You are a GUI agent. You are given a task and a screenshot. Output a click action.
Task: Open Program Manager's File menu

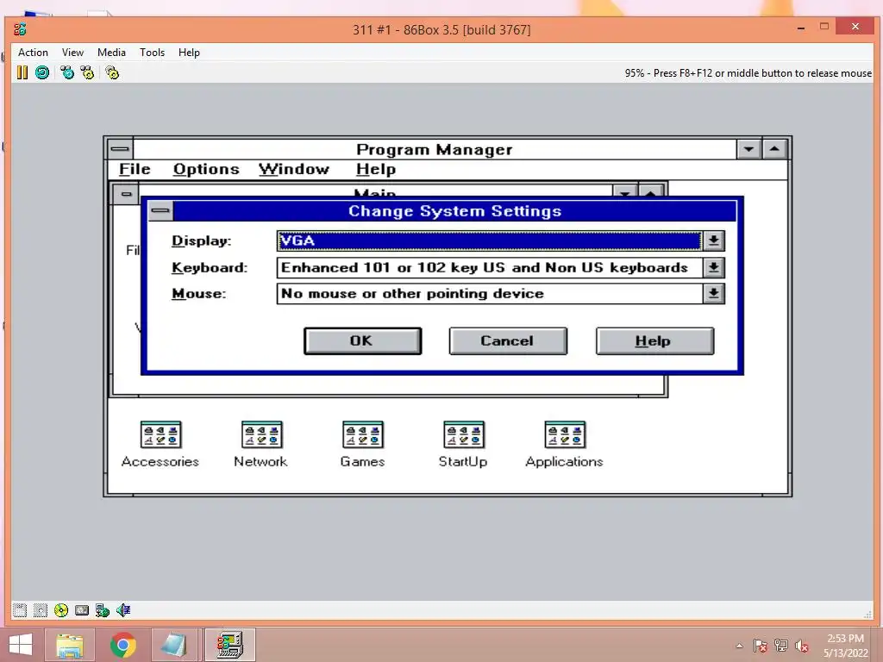point(135,170)
